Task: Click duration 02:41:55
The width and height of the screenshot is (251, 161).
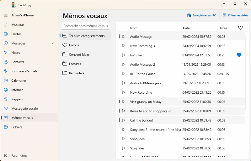Action: (x=223, y=74)
